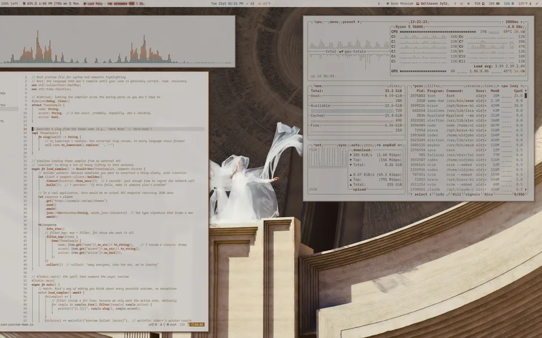This screenshot has height=338, width=542.
Task: Switch to next network interface with n
Action: 400,145
